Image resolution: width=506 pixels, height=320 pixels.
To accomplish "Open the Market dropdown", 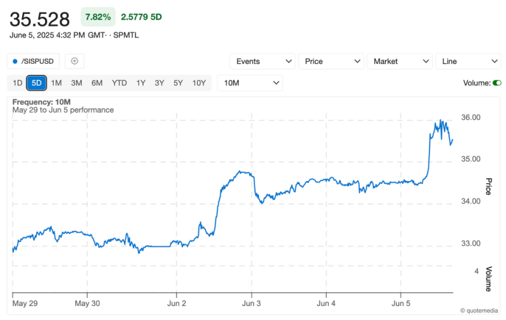I will [x=400, y=61].
